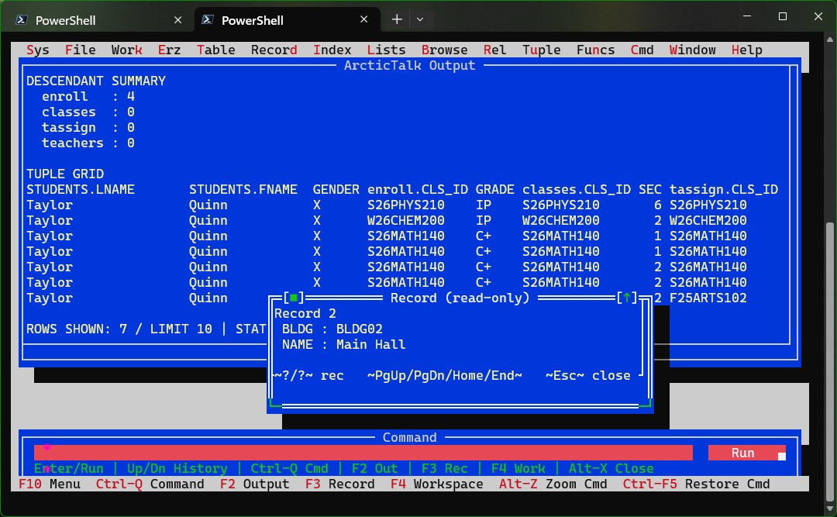Click the enroll : 4 summary line
Viewport: 837px width, 517px height.
point(88,97)
